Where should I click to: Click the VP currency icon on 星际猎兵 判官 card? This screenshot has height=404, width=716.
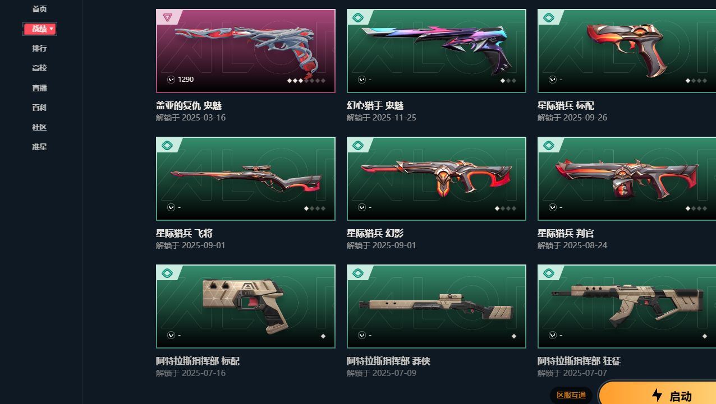coord(553,207)
